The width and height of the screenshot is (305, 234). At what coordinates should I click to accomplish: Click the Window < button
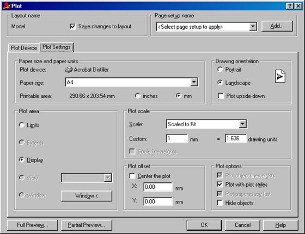(87, 196)
